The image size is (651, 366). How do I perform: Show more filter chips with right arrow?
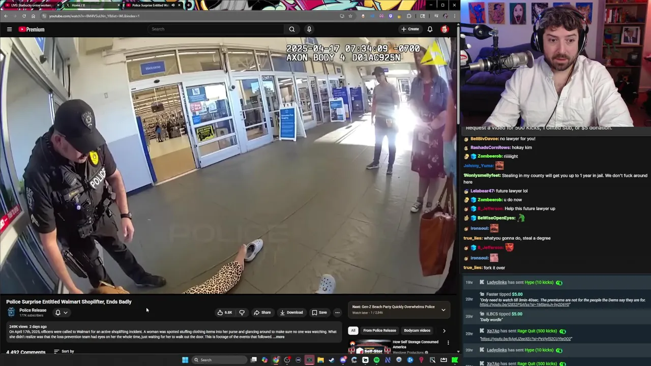444,330
